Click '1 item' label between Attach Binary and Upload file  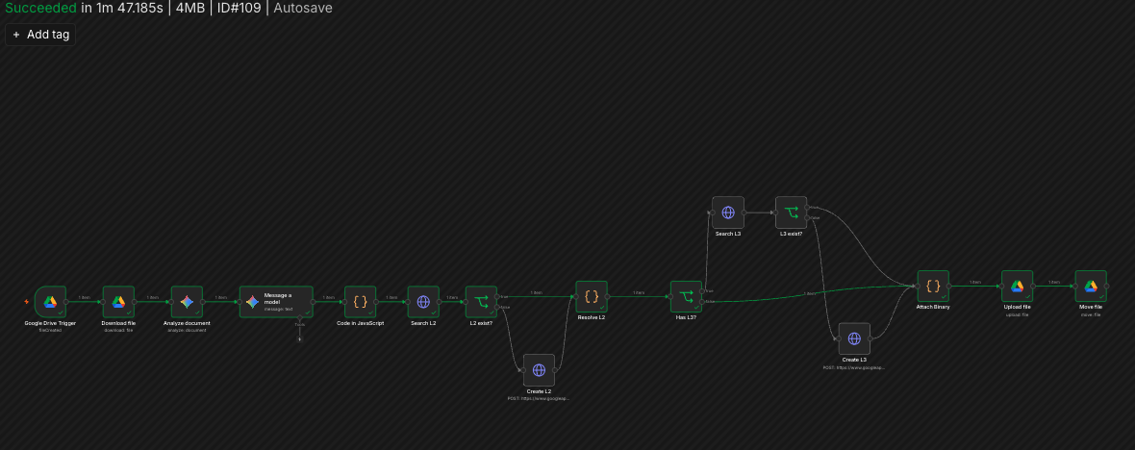tap(975, 282)
